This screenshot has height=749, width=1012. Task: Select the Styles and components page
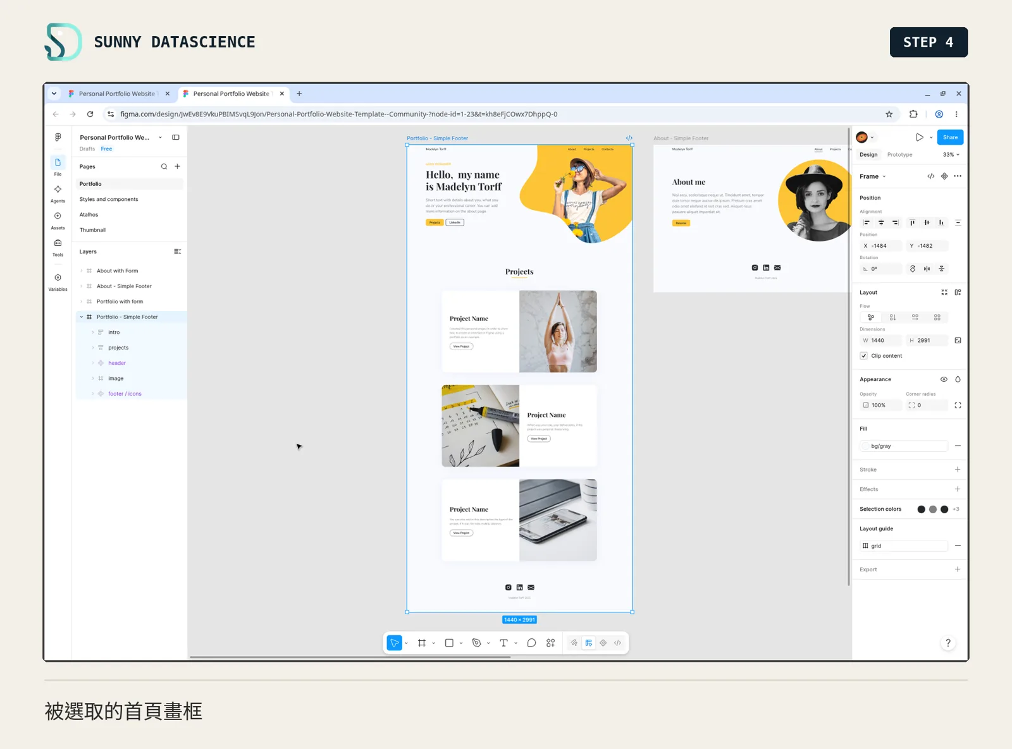tap(129, 199)
